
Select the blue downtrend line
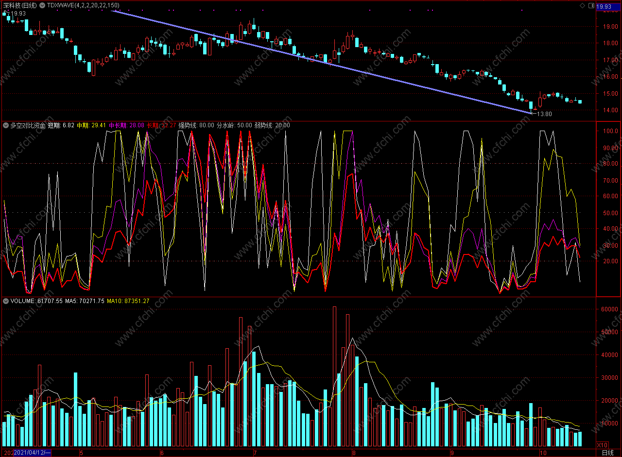pos(321,61)
